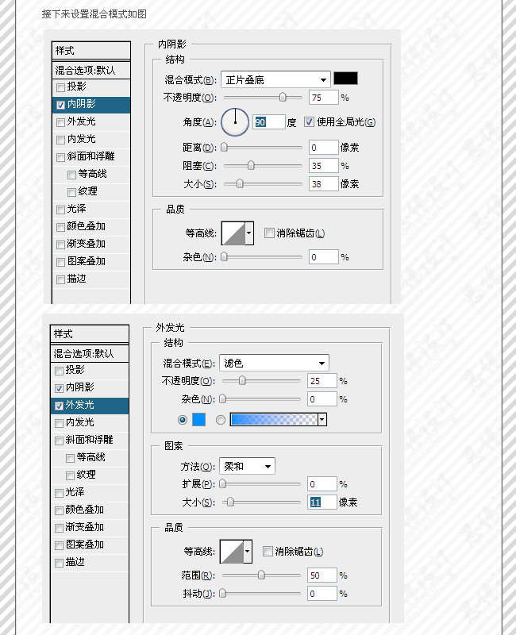Click the 抖动 slider handle
Screen dimensions: 516x635
(x=222, y=594)
